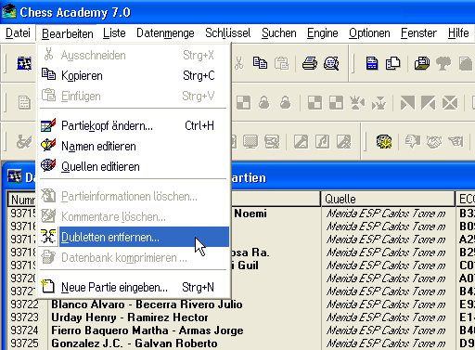
Task: Click the greyed handshake icon
Action: [x=434, y=142]
